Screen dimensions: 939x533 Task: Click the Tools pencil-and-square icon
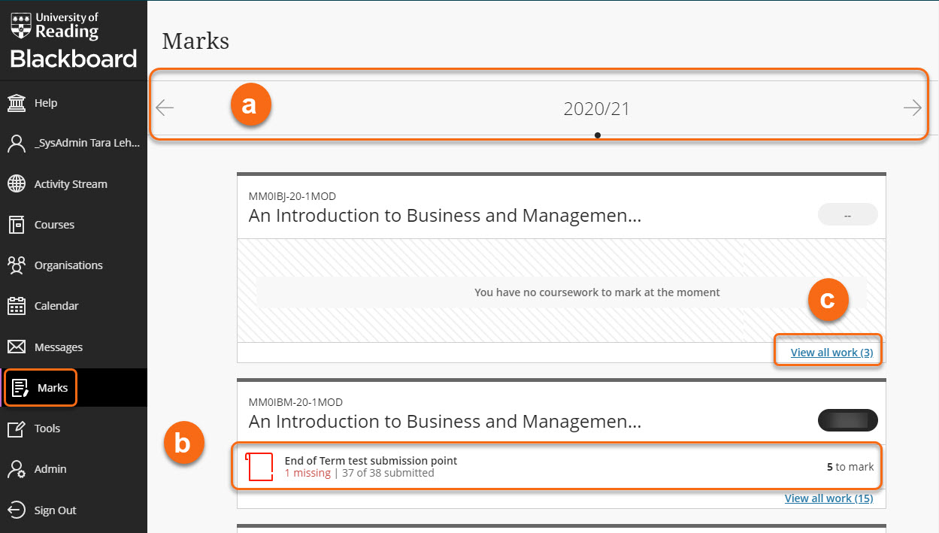pos(17,429)
